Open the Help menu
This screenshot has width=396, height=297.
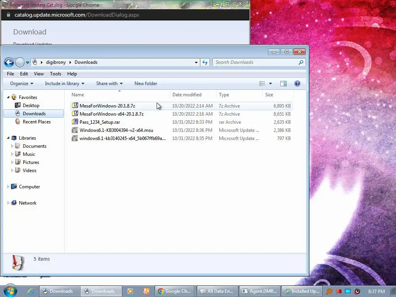click(x=72, y=74)
